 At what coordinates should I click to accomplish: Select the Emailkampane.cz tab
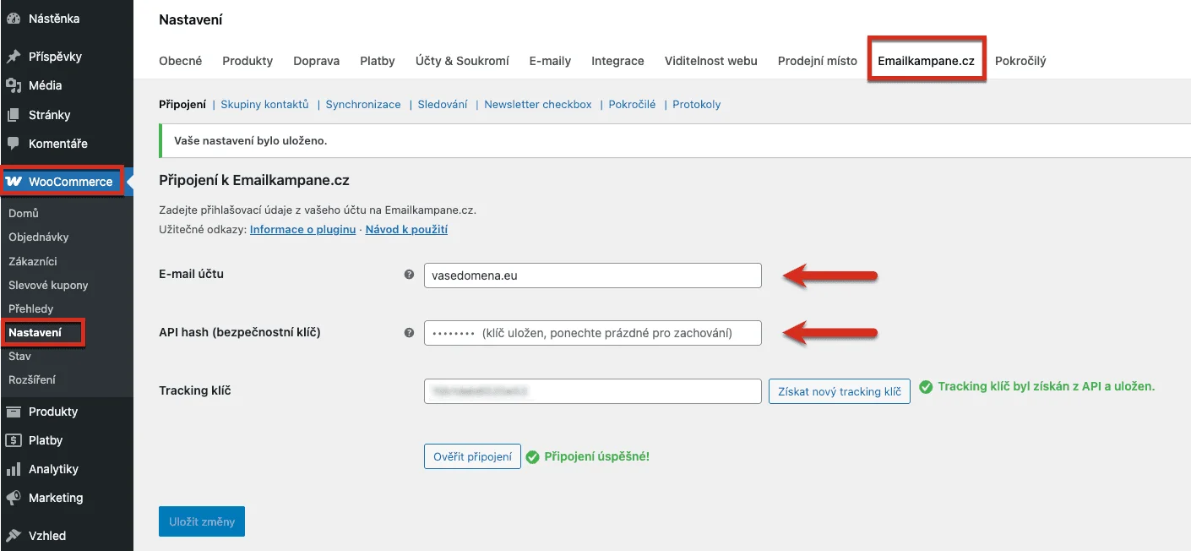pos(927,61)
